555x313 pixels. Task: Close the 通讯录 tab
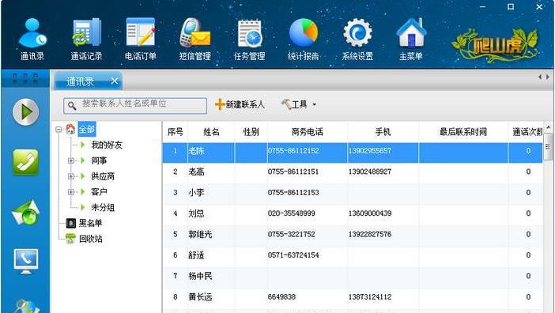[x=115, y=81]
